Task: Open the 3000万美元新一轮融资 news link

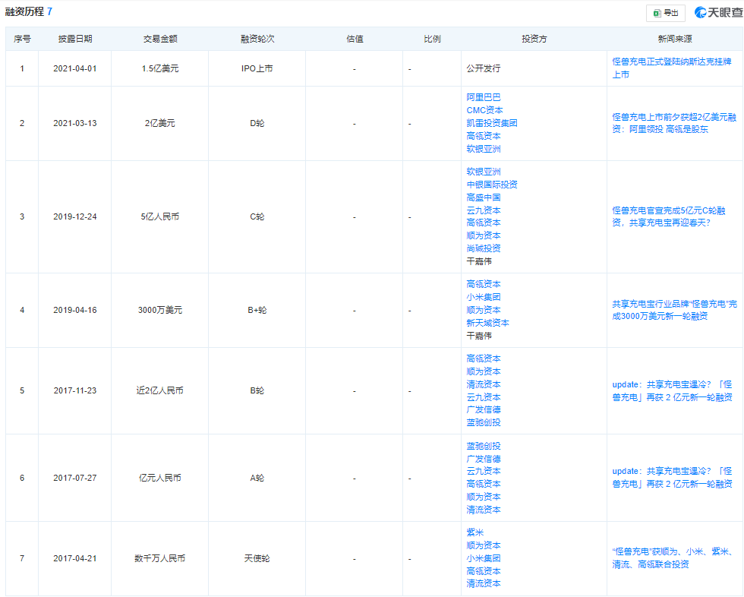Action: (674, 310)
